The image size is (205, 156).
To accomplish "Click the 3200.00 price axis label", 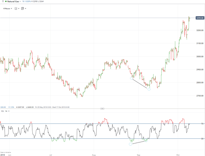I will point(200,30).
